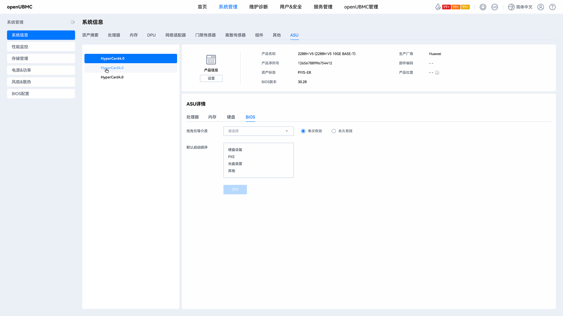Click the 设置 button under 产品信息
The width and height of the screenshot is (563, 316).
coord(211,78)
